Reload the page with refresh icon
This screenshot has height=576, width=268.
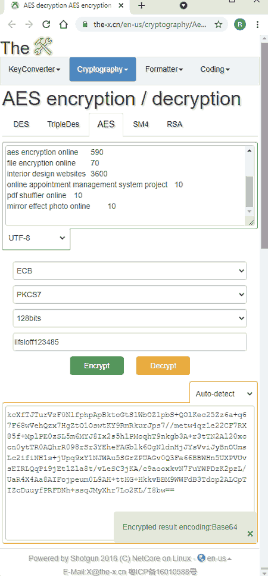pyautogui.click(x=46, y=24)
